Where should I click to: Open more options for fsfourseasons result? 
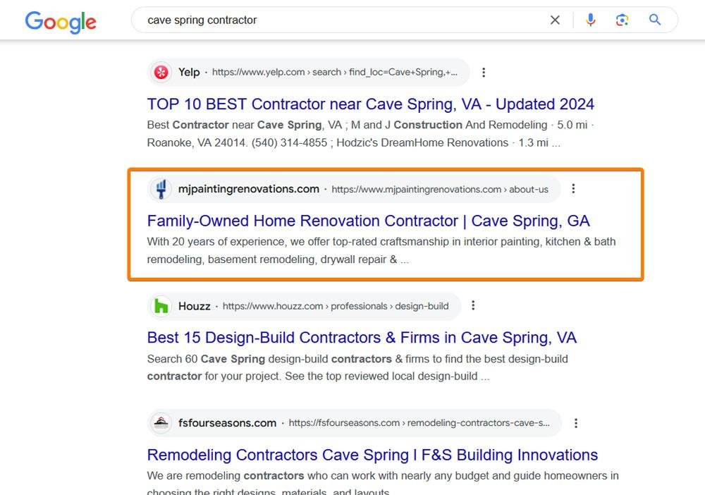click(x=576, y=423)
